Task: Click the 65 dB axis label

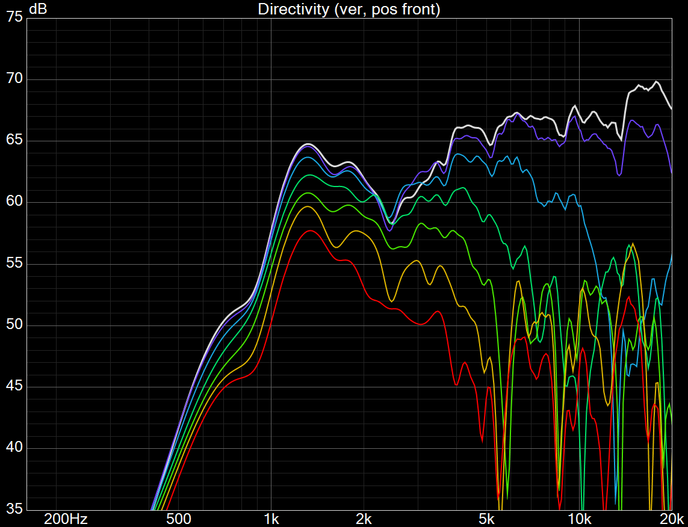Action: [14, 140]
